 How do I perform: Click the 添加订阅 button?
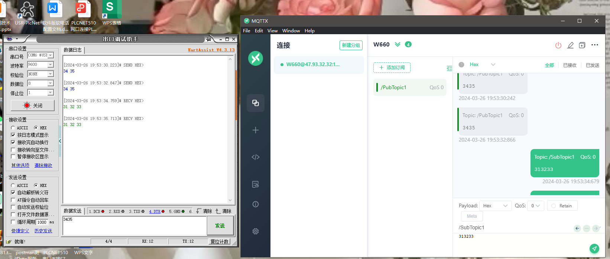392,68
